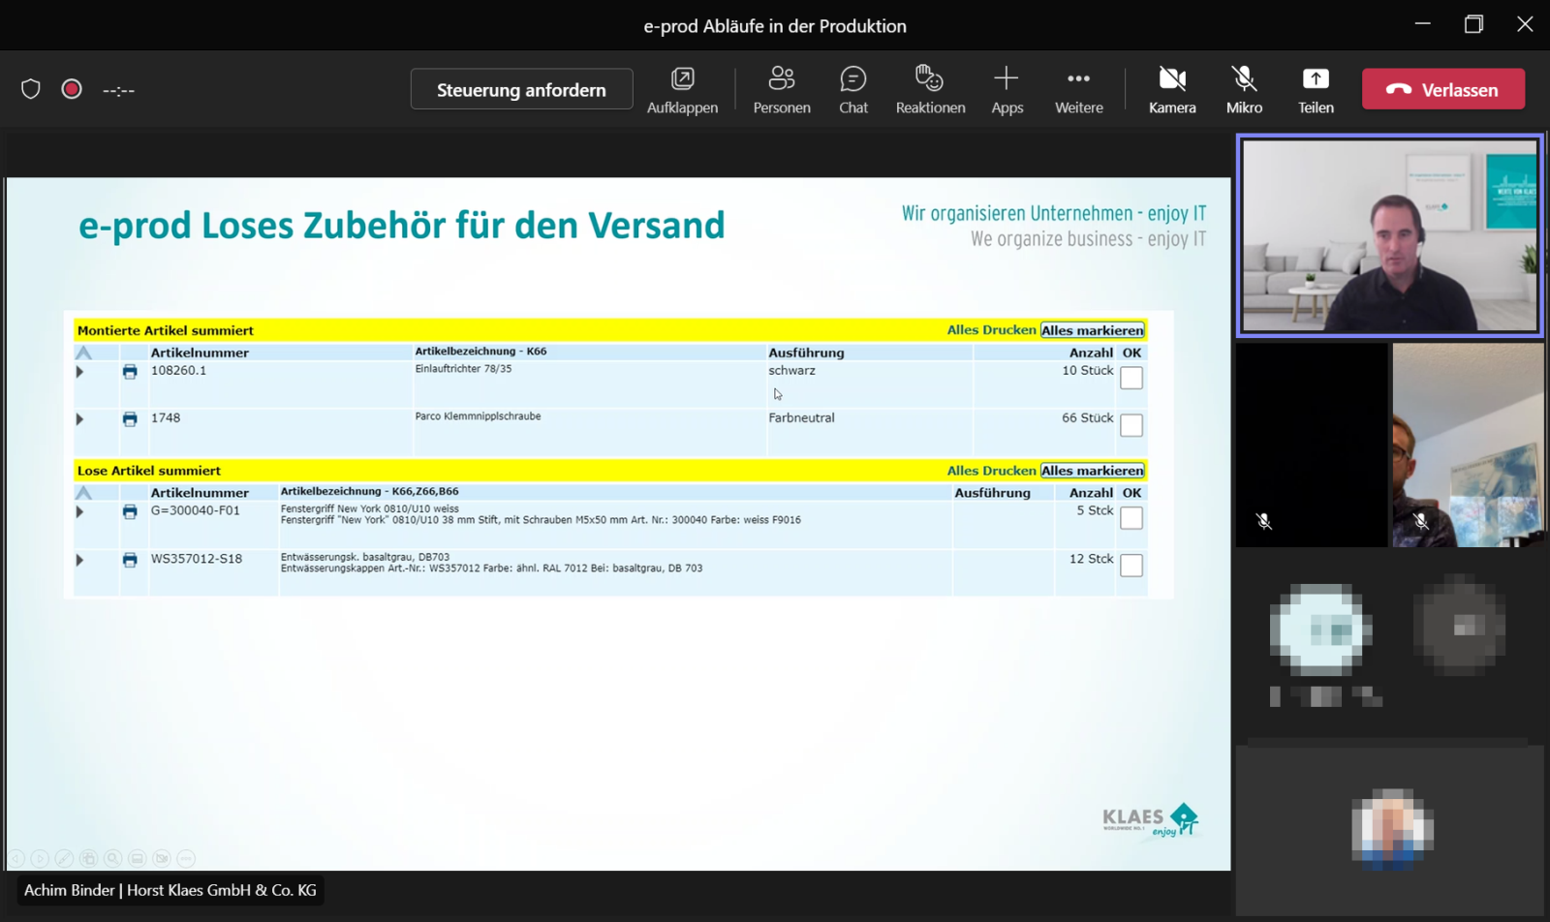Click the light teal participant avatar
The image size is (1550, 922).
1320,630
